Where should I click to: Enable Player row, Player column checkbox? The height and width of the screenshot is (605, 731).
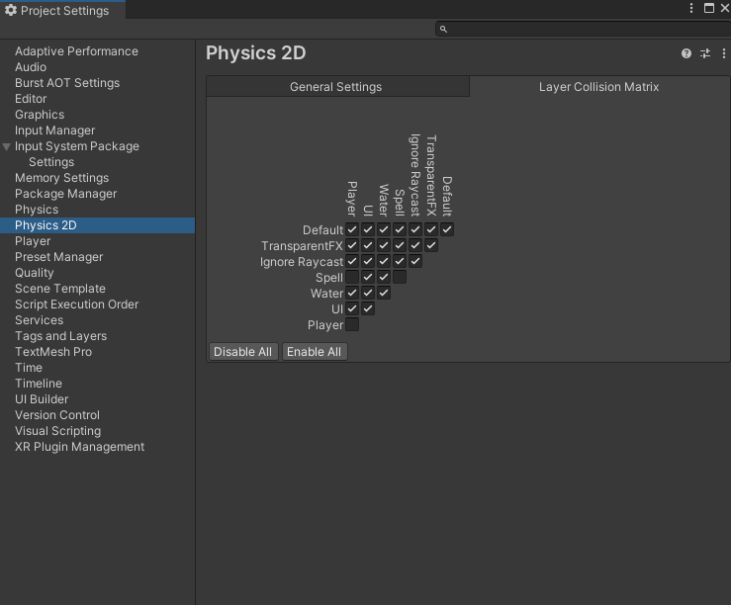pos(352,324)
